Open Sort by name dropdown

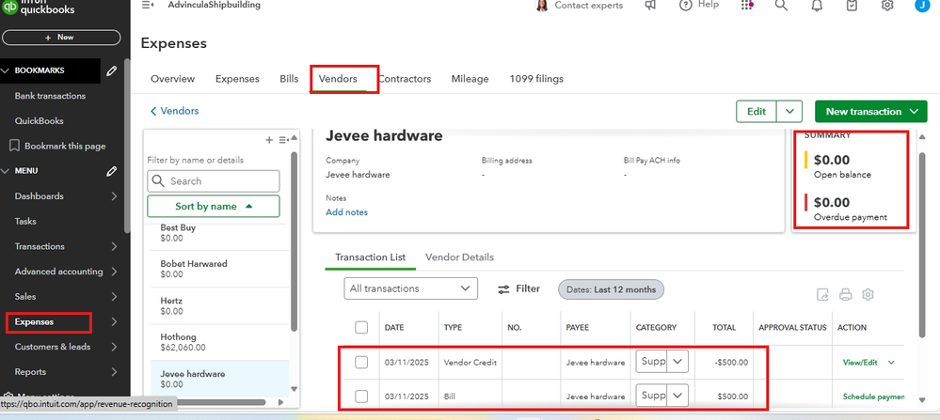214,206
